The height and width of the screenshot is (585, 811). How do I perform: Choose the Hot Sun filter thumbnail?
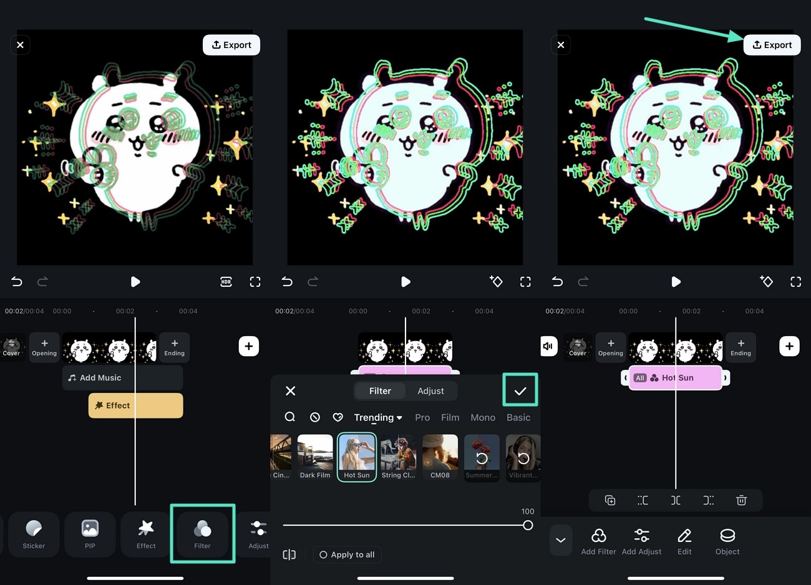pyautogui.click(x=357, y=457)
